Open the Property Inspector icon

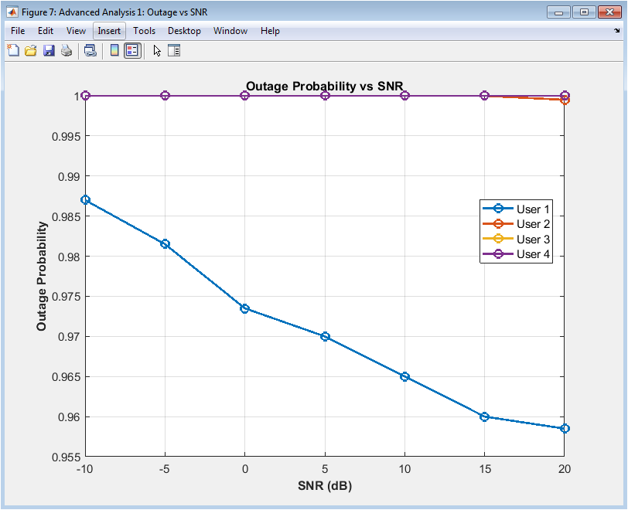[x=174, y=50]
